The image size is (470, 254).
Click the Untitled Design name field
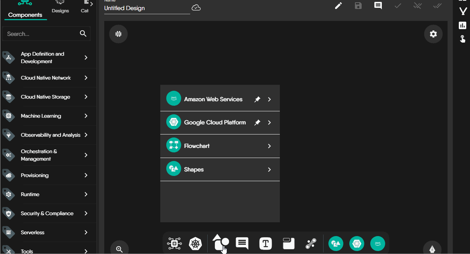(147, 8)
